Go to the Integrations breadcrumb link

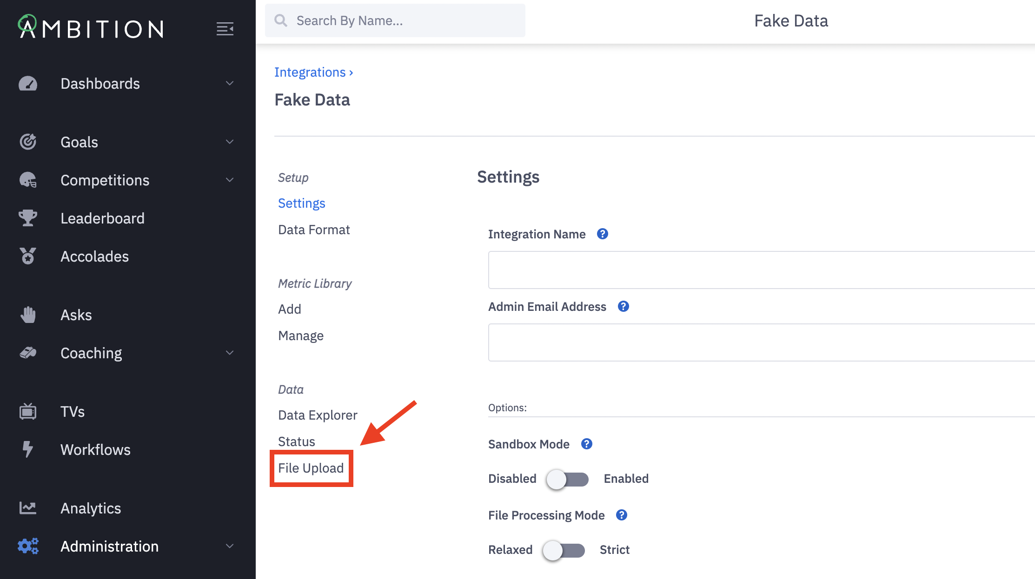(310, 72)
